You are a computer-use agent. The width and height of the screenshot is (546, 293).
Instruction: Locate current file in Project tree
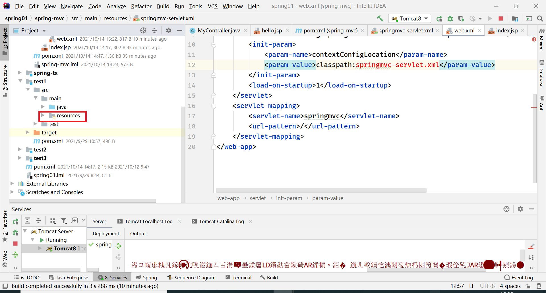pyautogui.click(x=143, y=30)
